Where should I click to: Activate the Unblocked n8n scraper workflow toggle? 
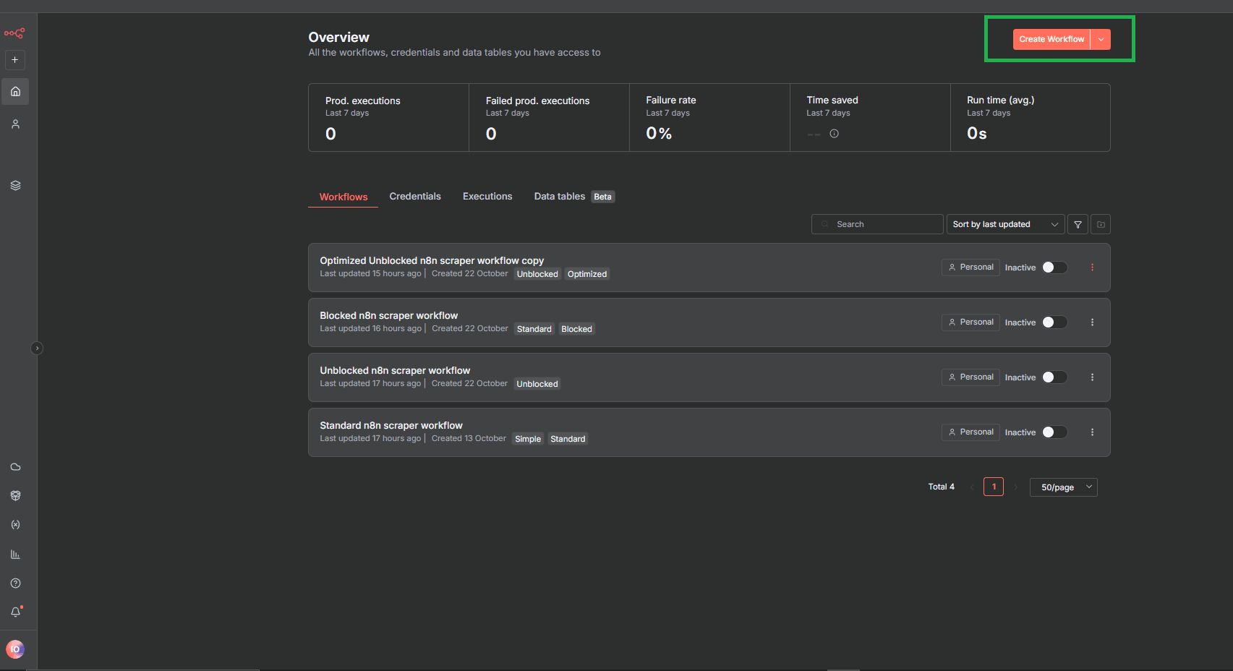(1054, 377)
